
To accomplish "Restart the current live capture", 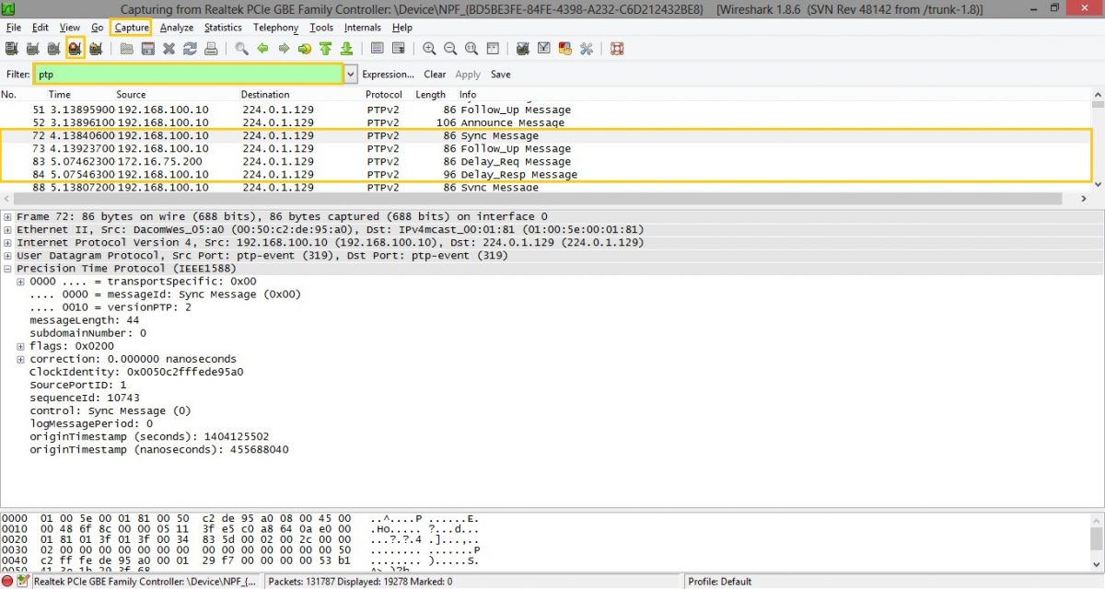I will click(98, 48).
